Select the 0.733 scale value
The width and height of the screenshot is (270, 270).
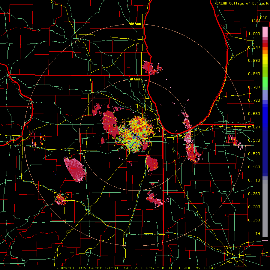click(254, 100)
